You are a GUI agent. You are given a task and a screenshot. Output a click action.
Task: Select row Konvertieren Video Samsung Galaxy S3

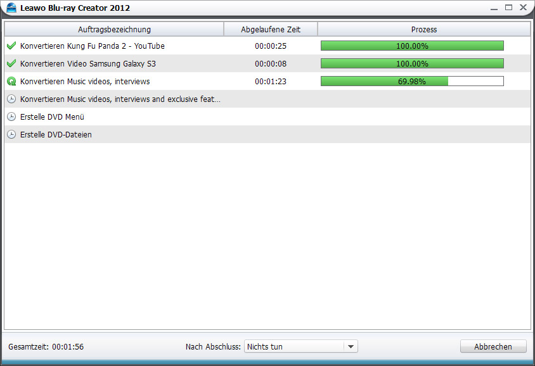[267, 63]
